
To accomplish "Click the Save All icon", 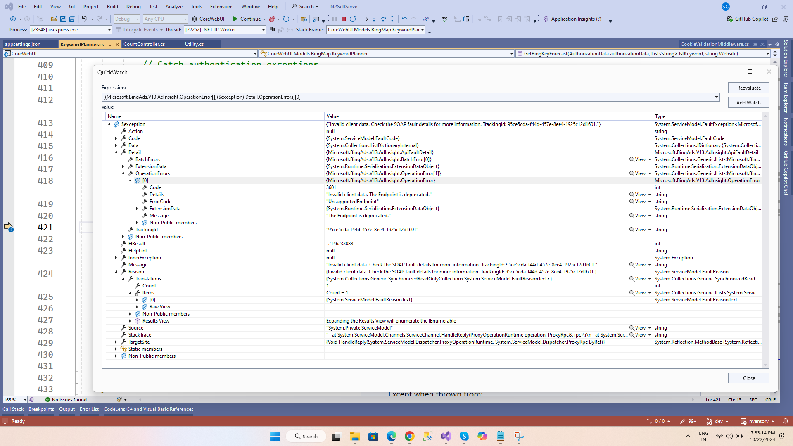I will point(72,19).
